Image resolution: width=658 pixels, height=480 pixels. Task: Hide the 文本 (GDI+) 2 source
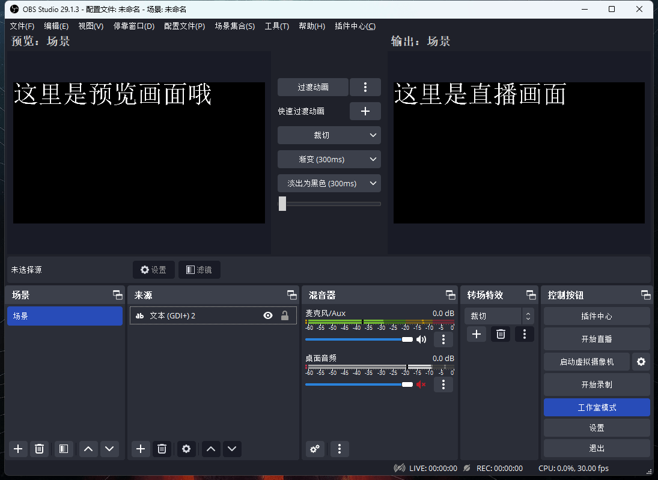point(268,315)
